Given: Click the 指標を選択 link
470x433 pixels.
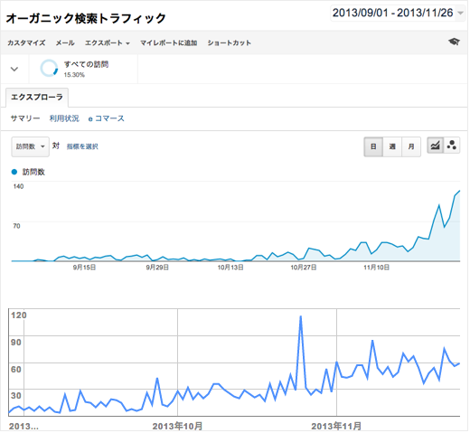Looking at the screenshot, I should point(82,146).
